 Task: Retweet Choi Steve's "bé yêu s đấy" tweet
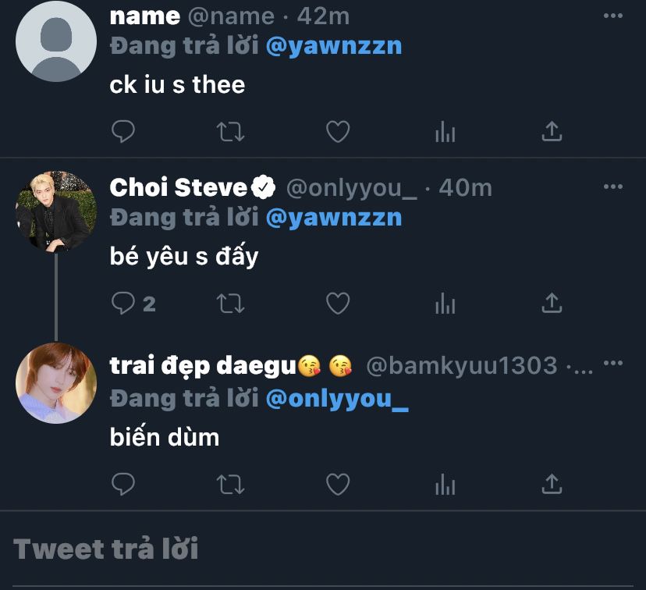pyautogui.click(x=230, y=303)
